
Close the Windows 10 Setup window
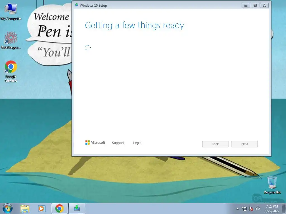pos(264,6)
